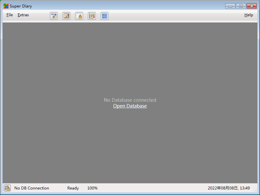Click the "Ready" status bar text

point(73,188)
